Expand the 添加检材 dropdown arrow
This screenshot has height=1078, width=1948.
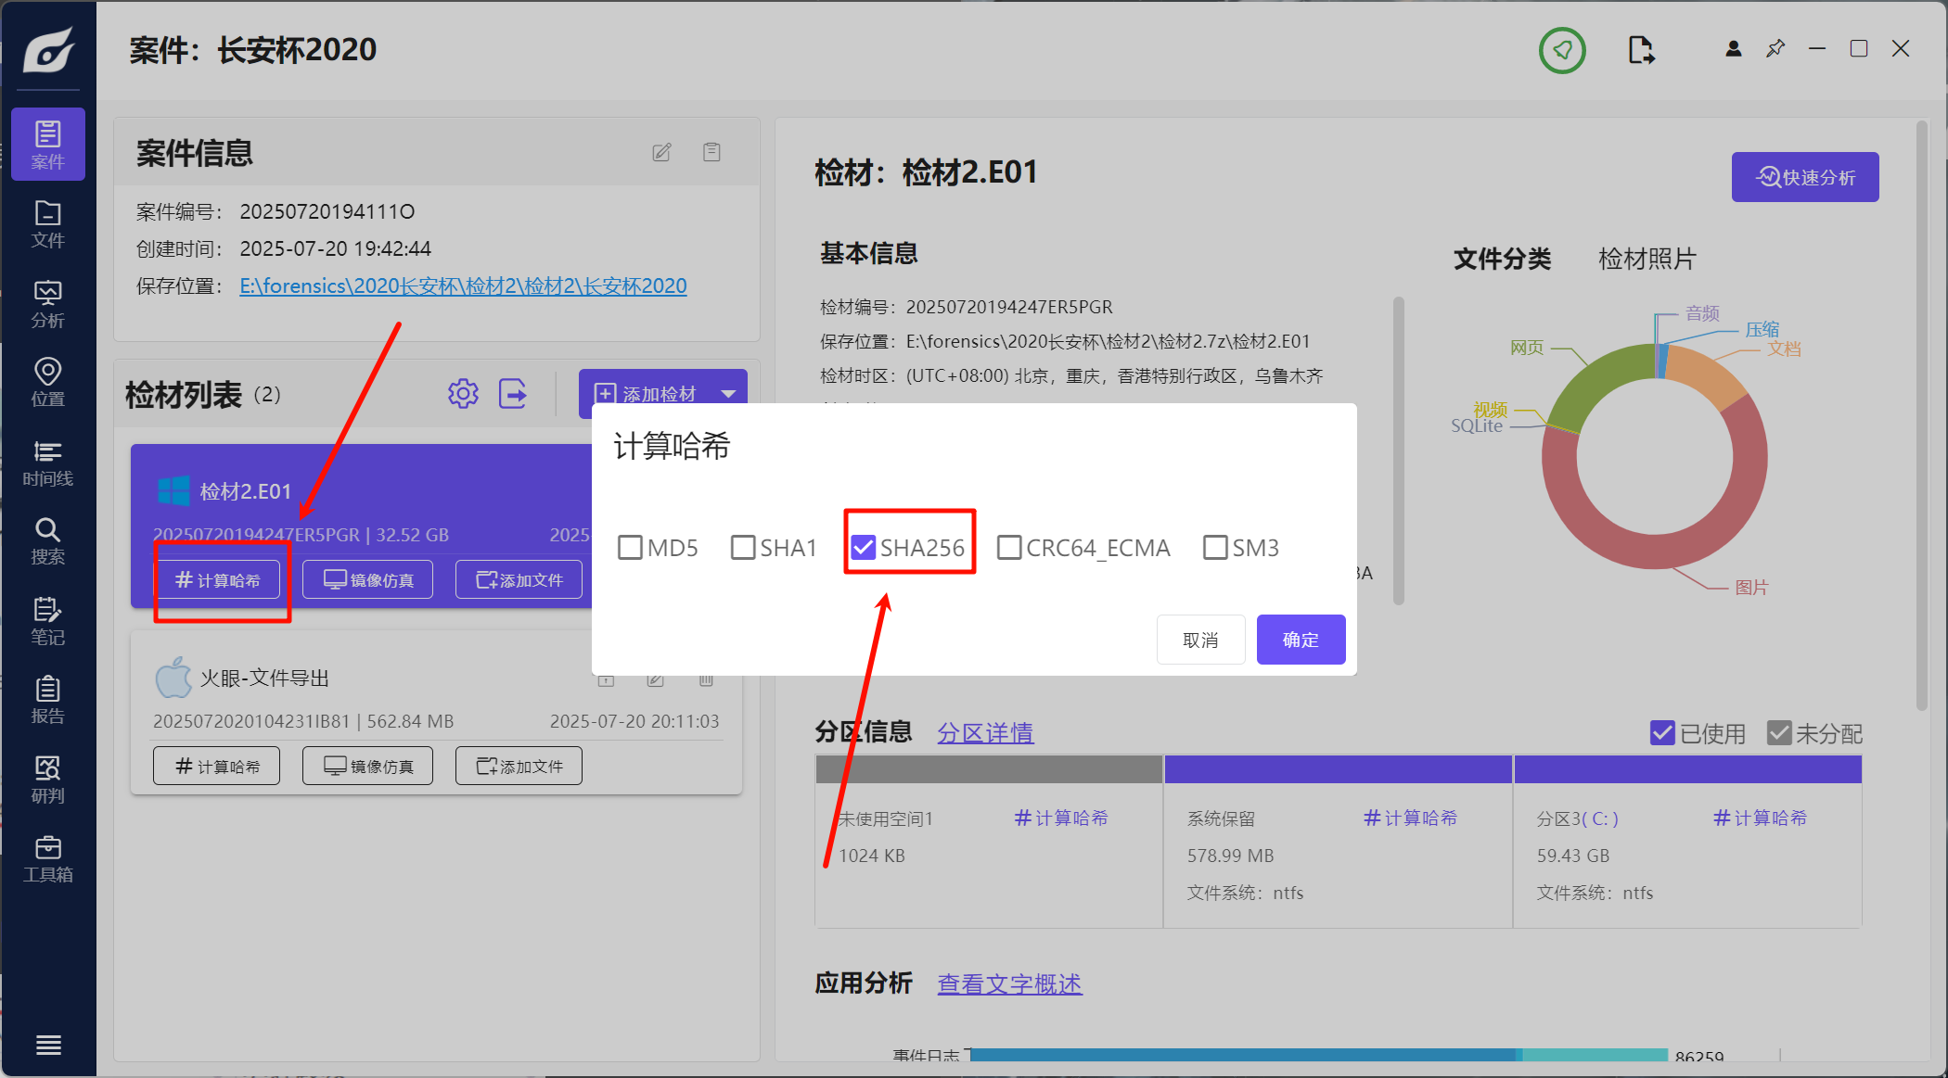pyautogui.click(x=729, y=394)
